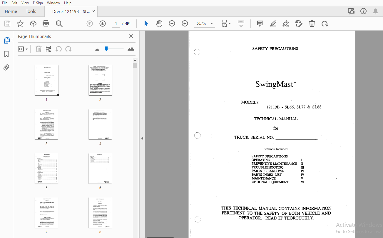Activate the hand pan tool
Screen dimensions: 383x238
coord(159,24)
